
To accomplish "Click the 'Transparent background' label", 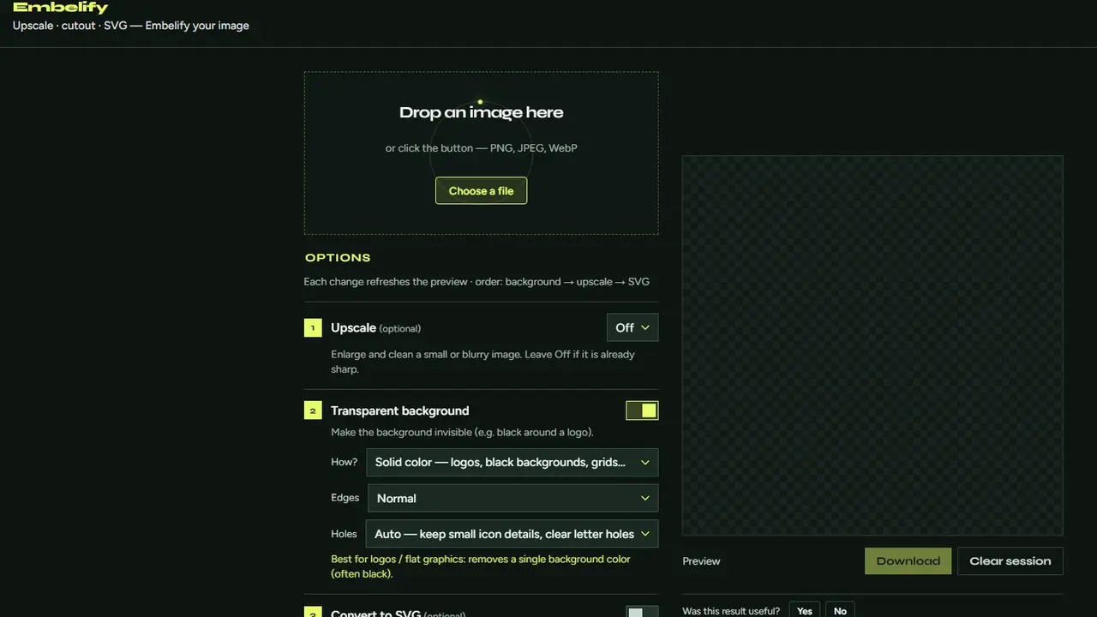I will [x=400, y=410].
